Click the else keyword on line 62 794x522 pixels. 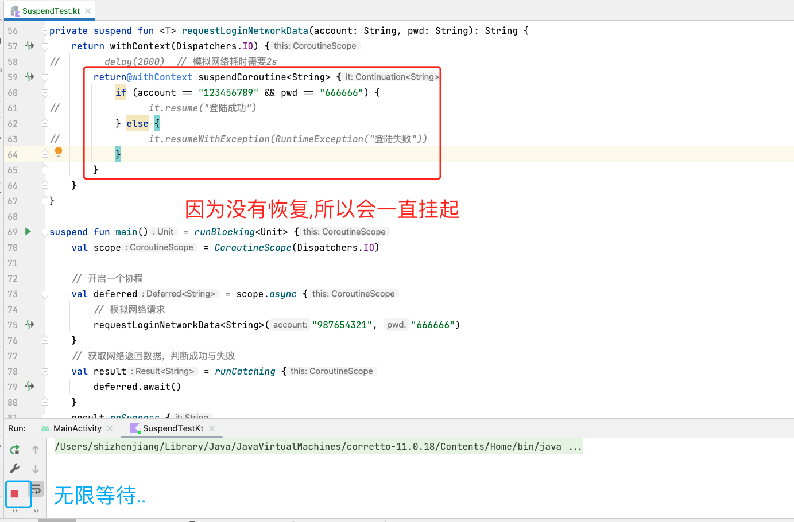pos(138,123)
